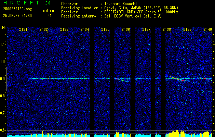Click the 2139 time marker
Screen dimensions: 215x137
pyautogui.click(x=187, y=29)
